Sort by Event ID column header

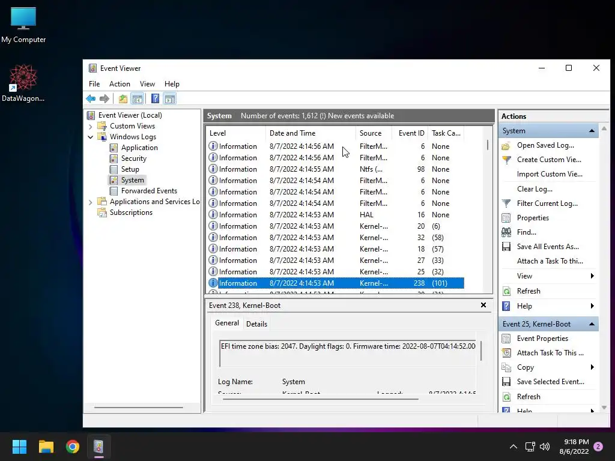(411, 133)
